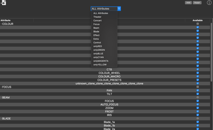Uncheck the ZOOM available checkbox
Image resolution: width=213 pixels, height=130 pixels.
[x=198, y=108]
